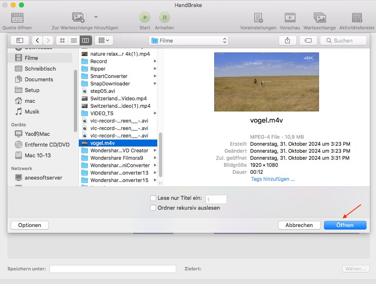Open the Aktivitätsfenster icon
The height and width of the screenshot is (284, 376).
pyautogui.click(x=357, y=18)
